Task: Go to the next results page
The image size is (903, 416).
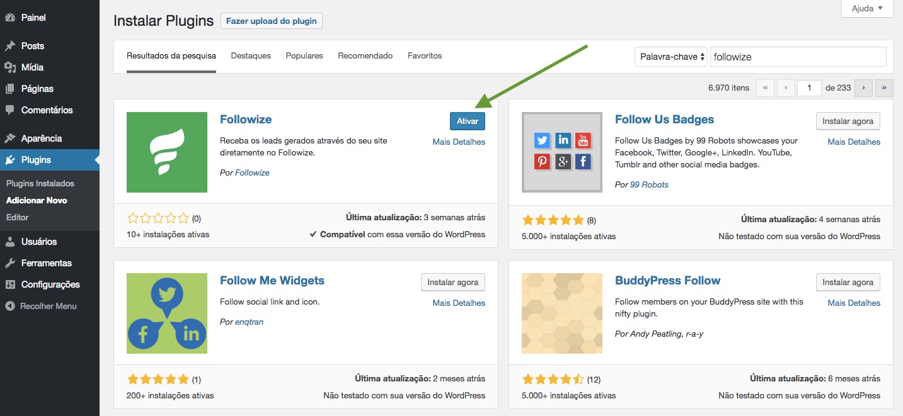Action: click(x=864, y=88)
